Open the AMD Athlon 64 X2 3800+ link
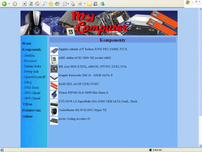The width and height of the screenshot is (202, 152). click(x=85, y=58)
